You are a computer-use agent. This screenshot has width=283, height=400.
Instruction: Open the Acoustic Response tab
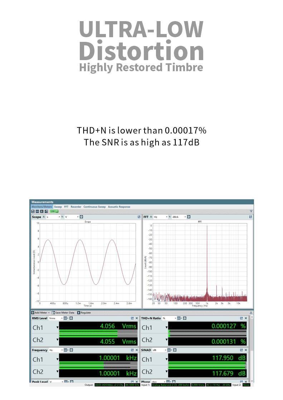click(119, 207)
